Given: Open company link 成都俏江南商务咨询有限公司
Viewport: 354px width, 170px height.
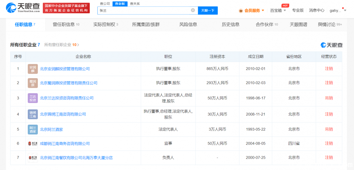Looking at the screenshot, I should [65, 143].
